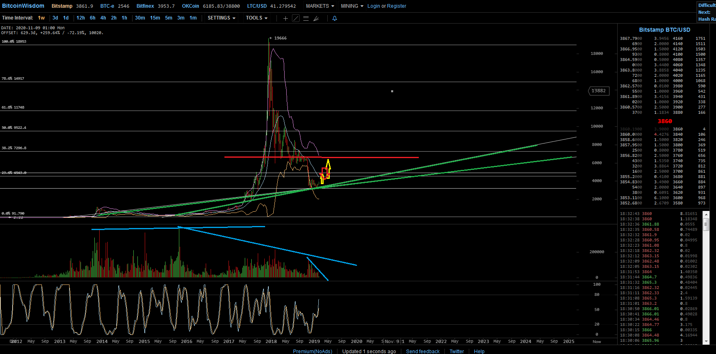Click the trades list scroll down arrow
Image resolution: width=716 pixels, height=354 pixels.
tap(706, 341)
